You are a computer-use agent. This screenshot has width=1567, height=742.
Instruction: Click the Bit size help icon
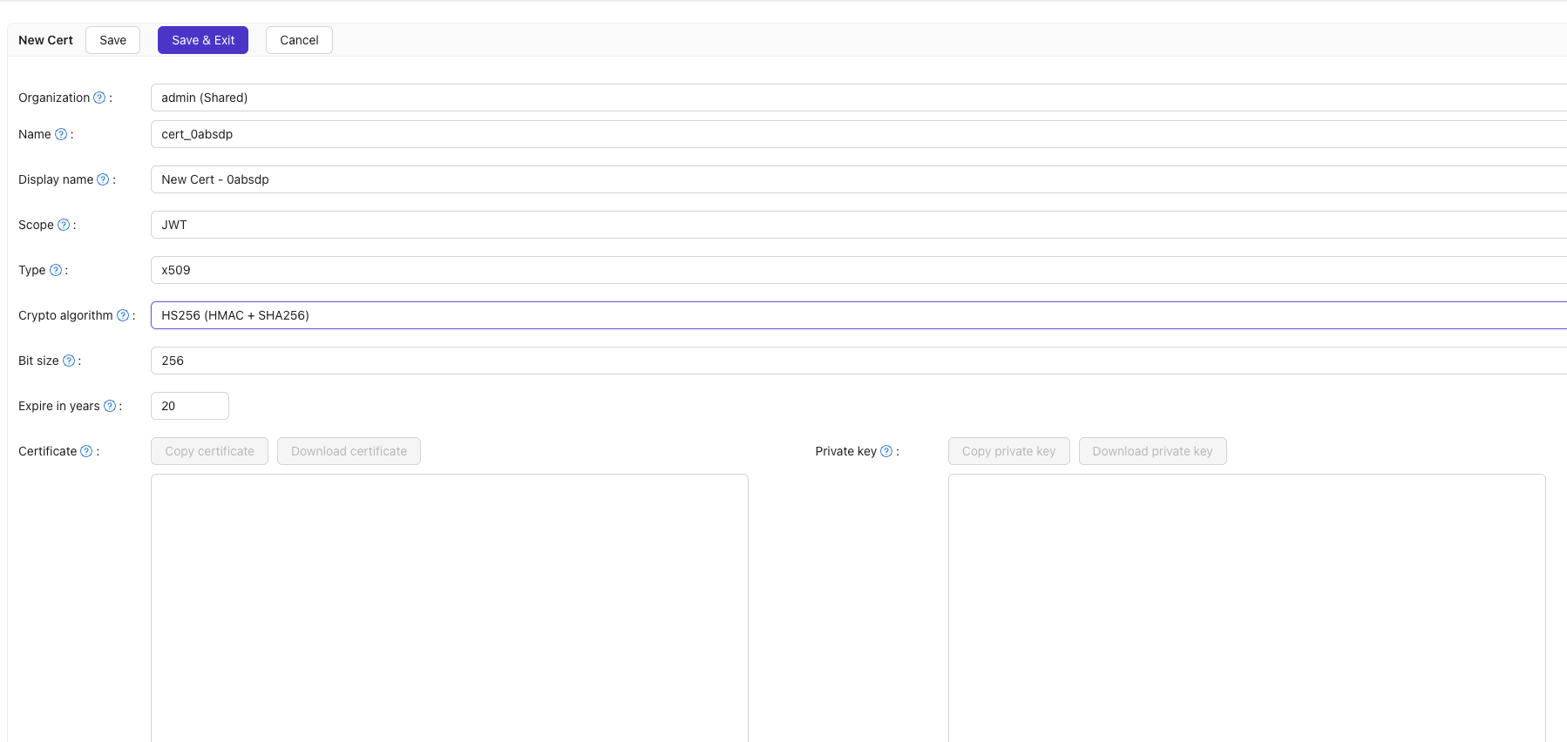click(69, 361)
